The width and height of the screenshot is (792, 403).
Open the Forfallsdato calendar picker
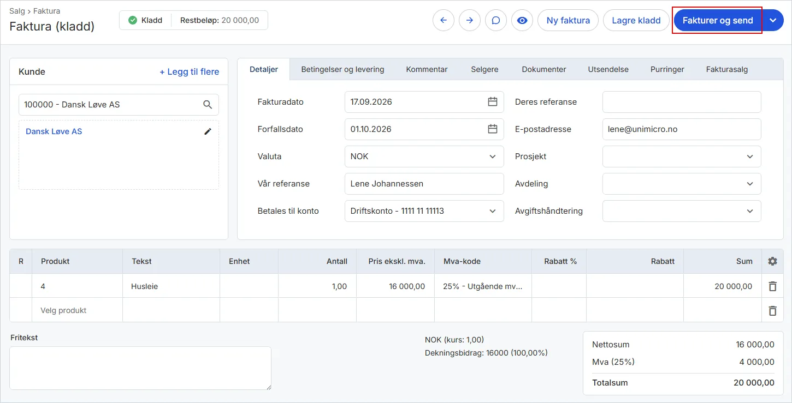493,129
